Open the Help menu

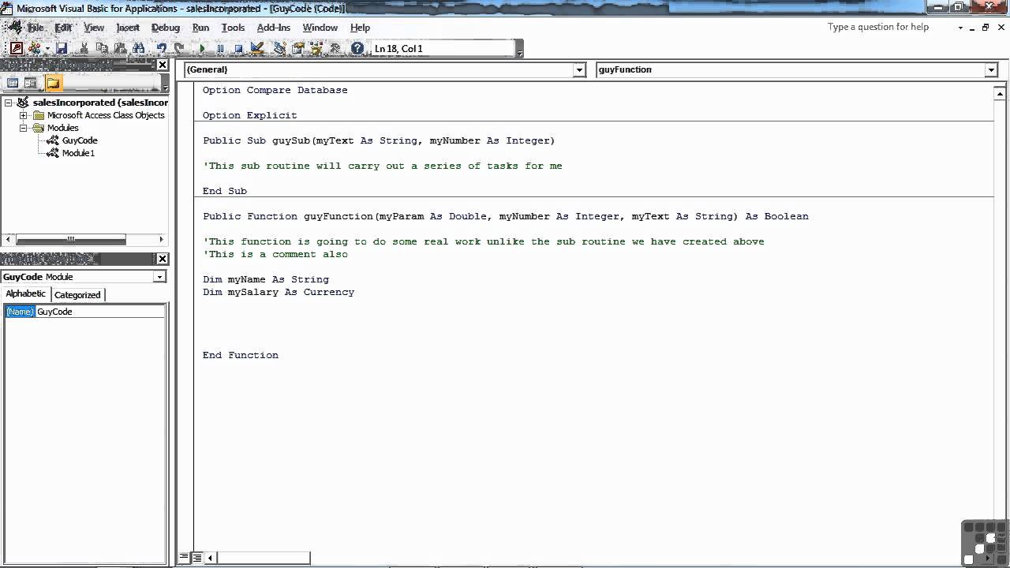click(360, 27)
